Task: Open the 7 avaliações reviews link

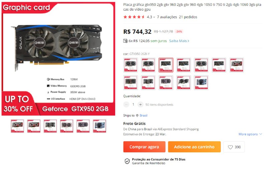Action: (167, 17)
